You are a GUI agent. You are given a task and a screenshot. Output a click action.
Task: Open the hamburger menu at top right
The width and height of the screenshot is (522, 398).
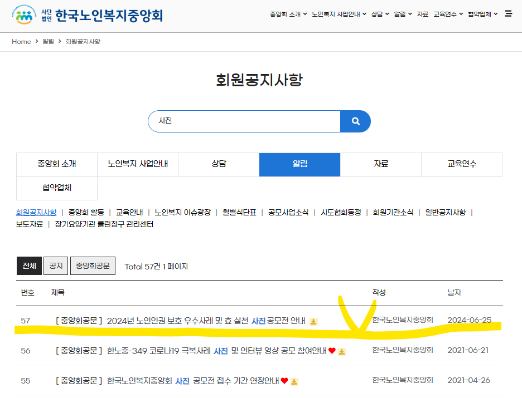tap(508, 14)
